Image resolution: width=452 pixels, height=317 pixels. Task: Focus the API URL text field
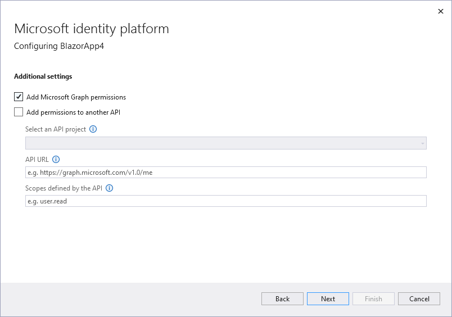[225, 173]
